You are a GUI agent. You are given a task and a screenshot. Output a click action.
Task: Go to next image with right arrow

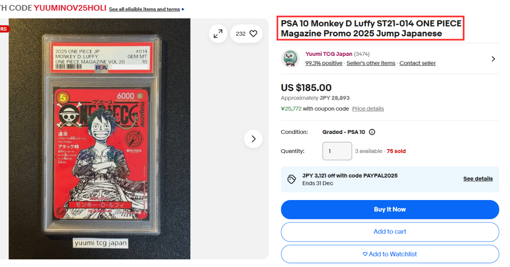coord(253,139)
